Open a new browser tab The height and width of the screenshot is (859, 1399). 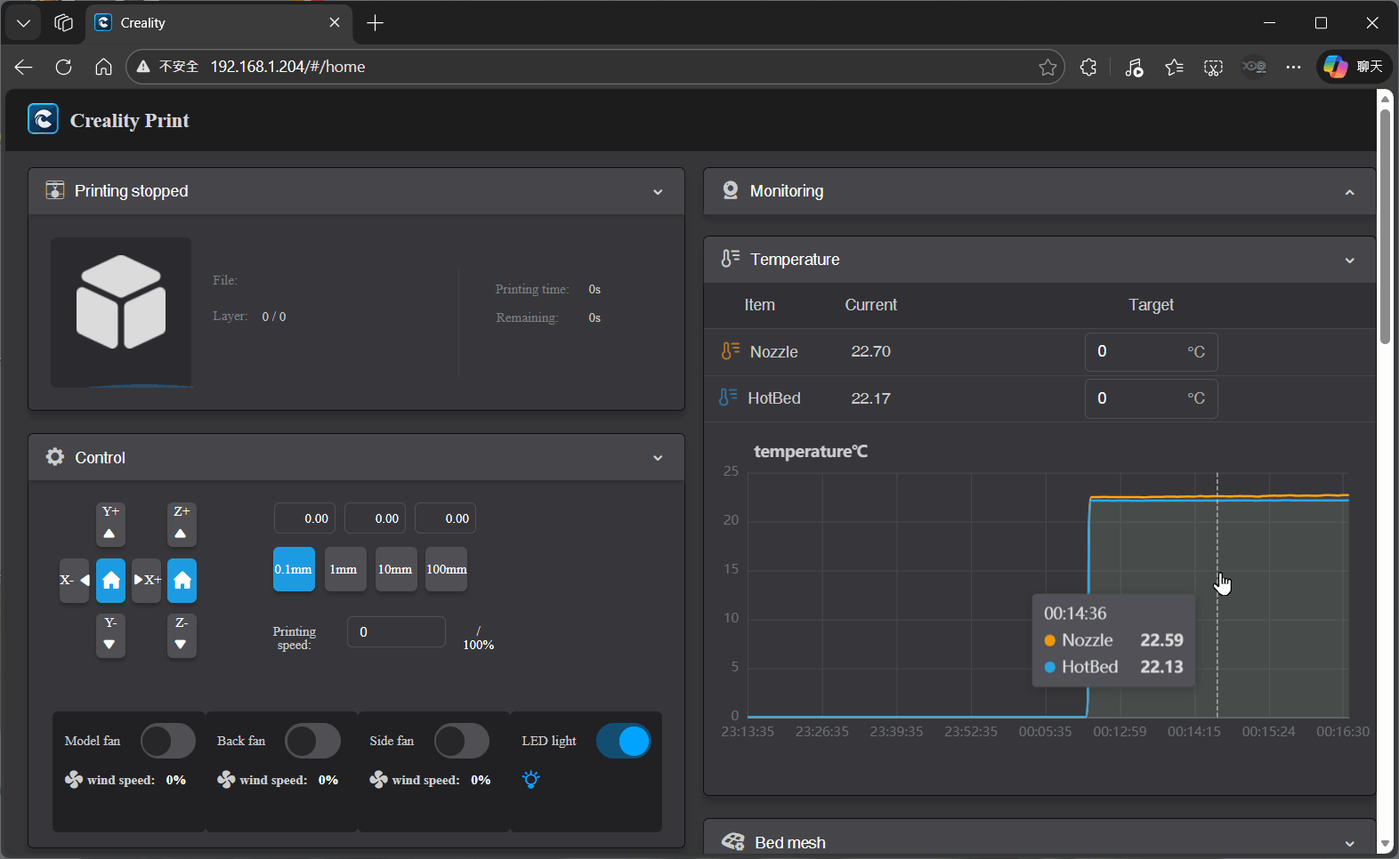click(x=376, y=23)
